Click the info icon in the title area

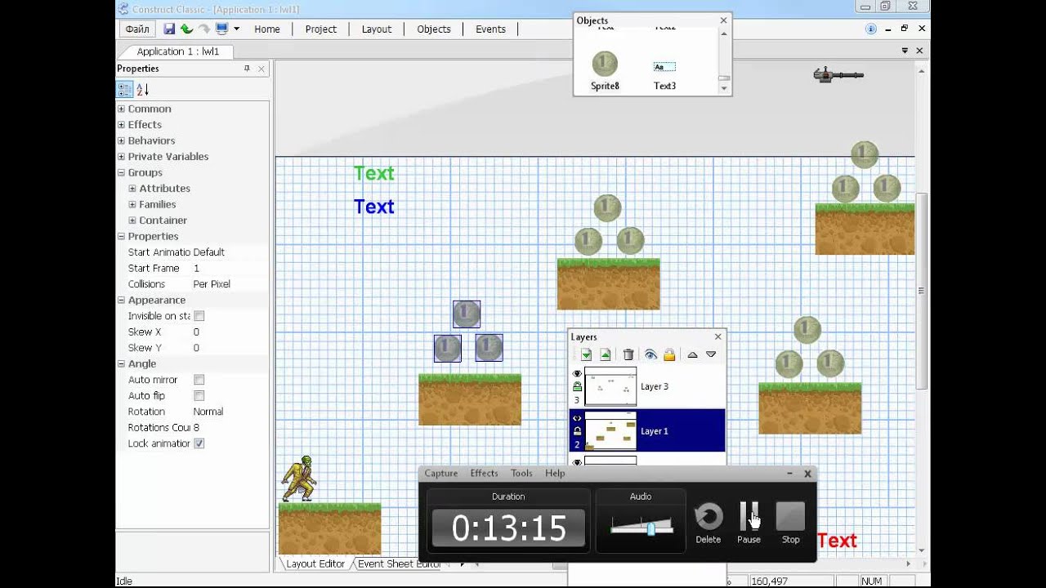click(x=871, y=29)
